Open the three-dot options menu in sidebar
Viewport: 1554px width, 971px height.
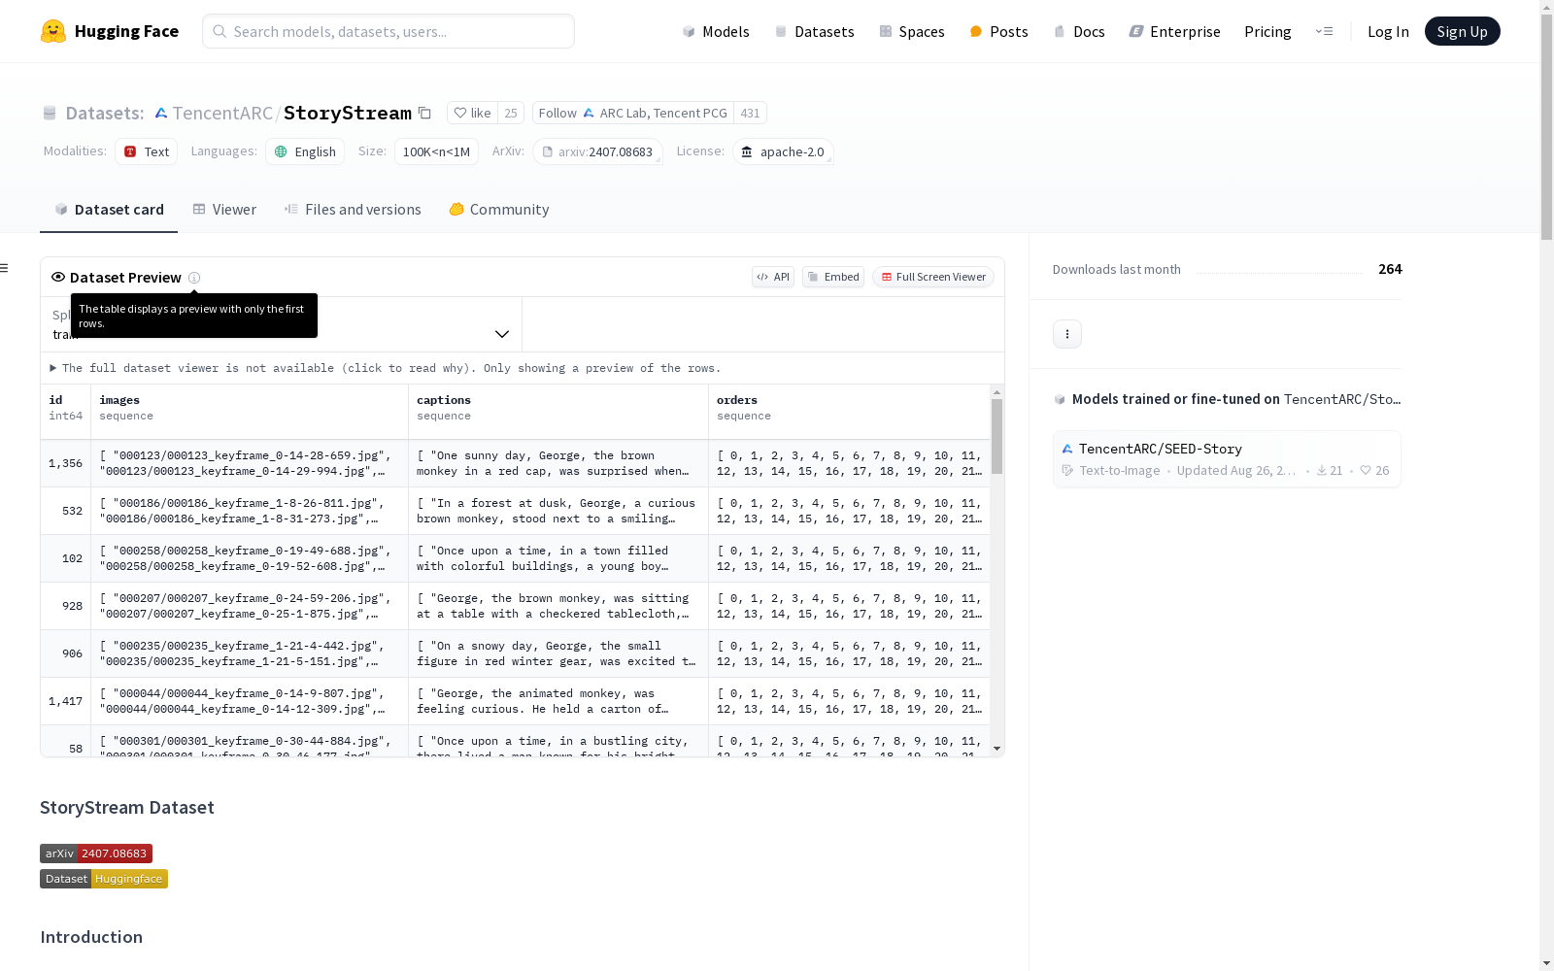pyautogui.click(x=1066, y=334)
